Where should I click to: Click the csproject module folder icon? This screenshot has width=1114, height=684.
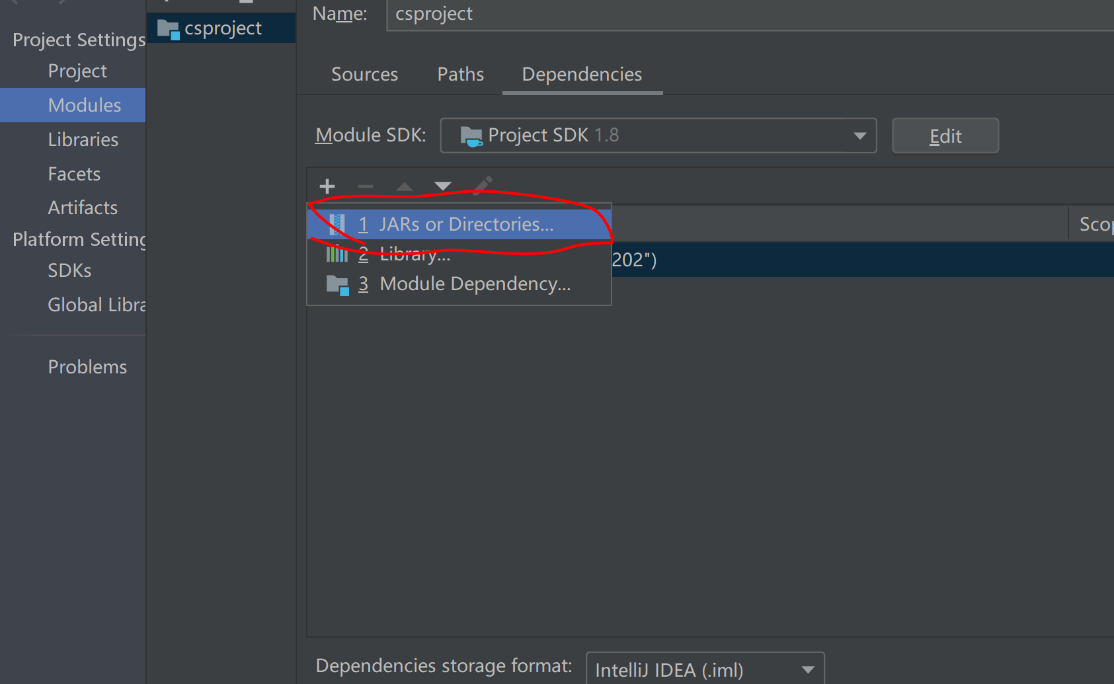click(168, 29)
